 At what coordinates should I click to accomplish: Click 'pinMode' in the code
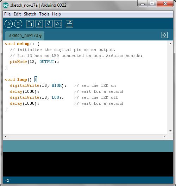point(18,62)
